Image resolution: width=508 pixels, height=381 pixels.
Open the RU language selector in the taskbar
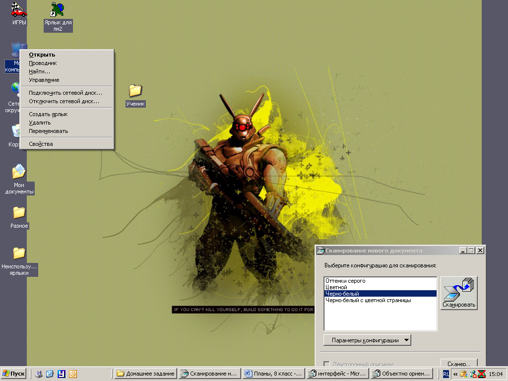point(446,374)
